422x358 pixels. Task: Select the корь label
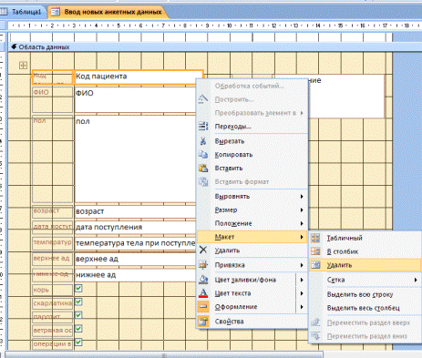tap(53, 290)
